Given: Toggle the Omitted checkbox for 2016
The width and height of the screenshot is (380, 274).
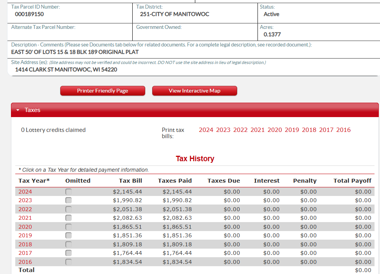Looking at the screenshot, I should click(x=68, y=262).
